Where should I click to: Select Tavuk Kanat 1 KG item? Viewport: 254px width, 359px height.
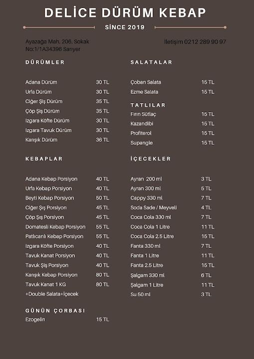67,285
